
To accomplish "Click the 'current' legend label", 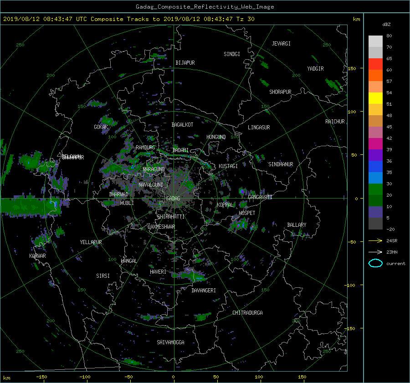I will (396, 264).
